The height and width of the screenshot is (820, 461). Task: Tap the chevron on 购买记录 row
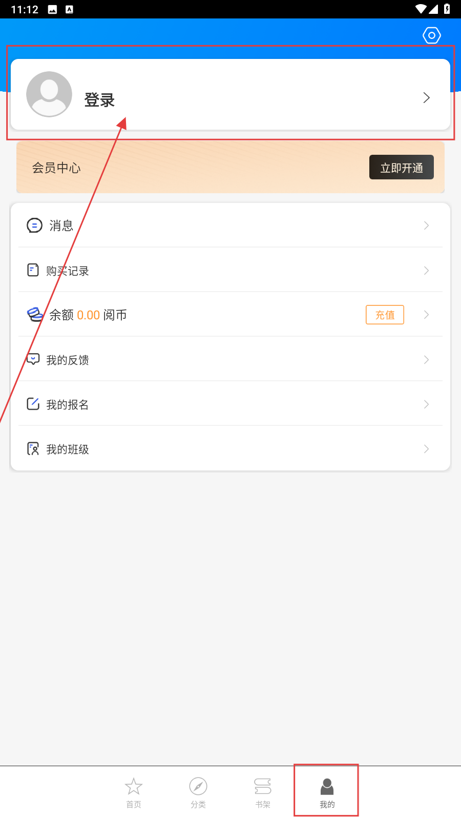coord(426,271)
